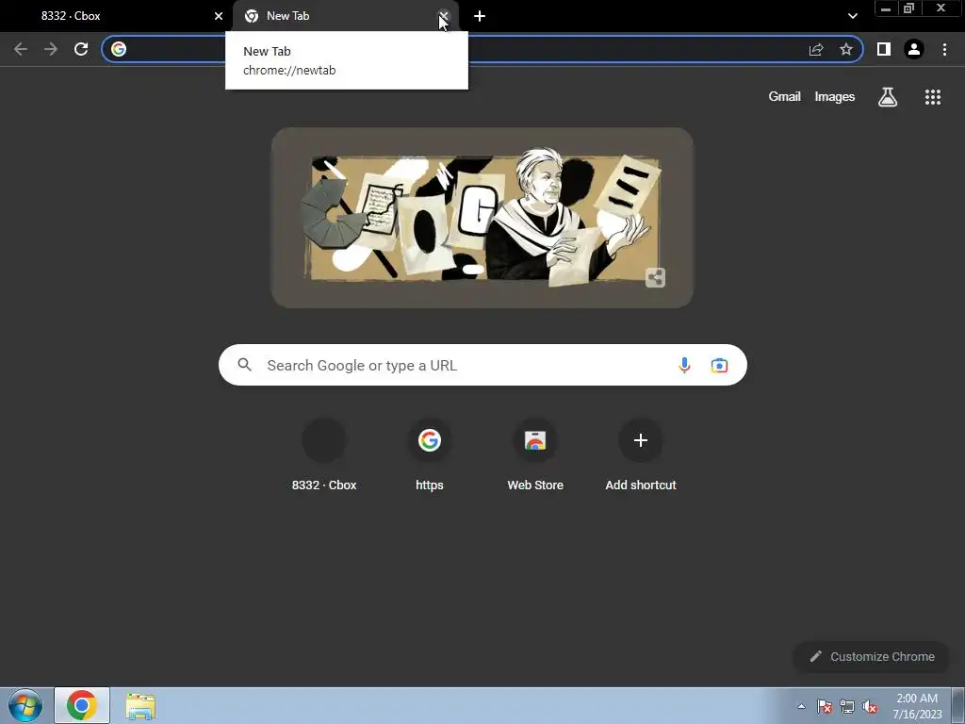965x724 pixels.
Task: Add a new shortcut tile
Action: pos(641,455)
